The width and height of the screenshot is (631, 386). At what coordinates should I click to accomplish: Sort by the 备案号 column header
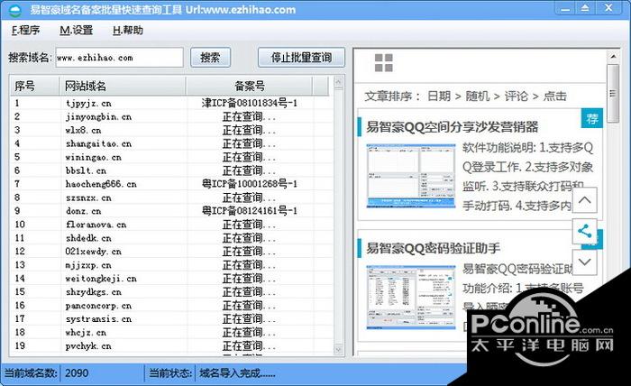coord(249,86)
